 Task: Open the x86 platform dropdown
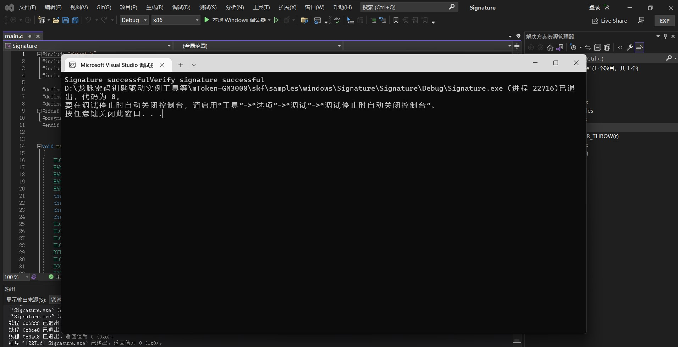176,20
